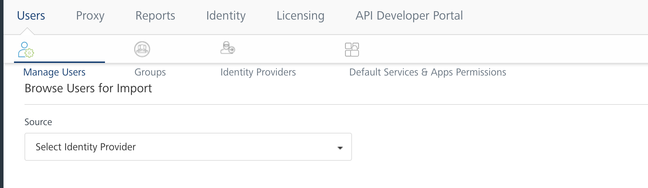Select the Users tab
The height and width of the screenshot is (188, 648).
[x=31, y=16]
